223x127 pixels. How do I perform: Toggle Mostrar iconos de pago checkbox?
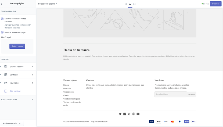click(2, 32)
